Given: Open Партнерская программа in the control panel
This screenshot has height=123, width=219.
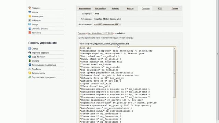Looking at the screenshot, I should (43, 77).
